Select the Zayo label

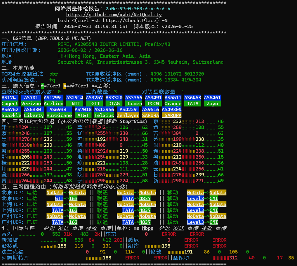pyautogui.click(x=212, y=104)
